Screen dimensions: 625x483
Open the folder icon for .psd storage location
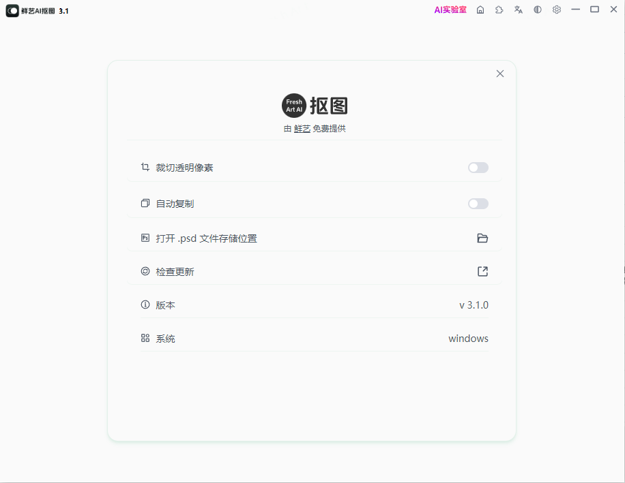[482, 238]
